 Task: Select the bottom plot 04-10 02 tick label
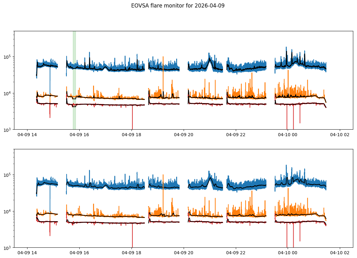(340, 253)
